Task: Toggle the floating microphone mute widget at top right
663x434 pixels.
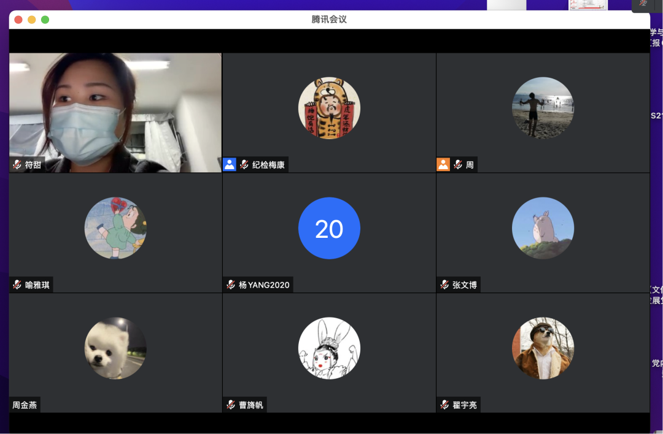Action: click(643, 4)
